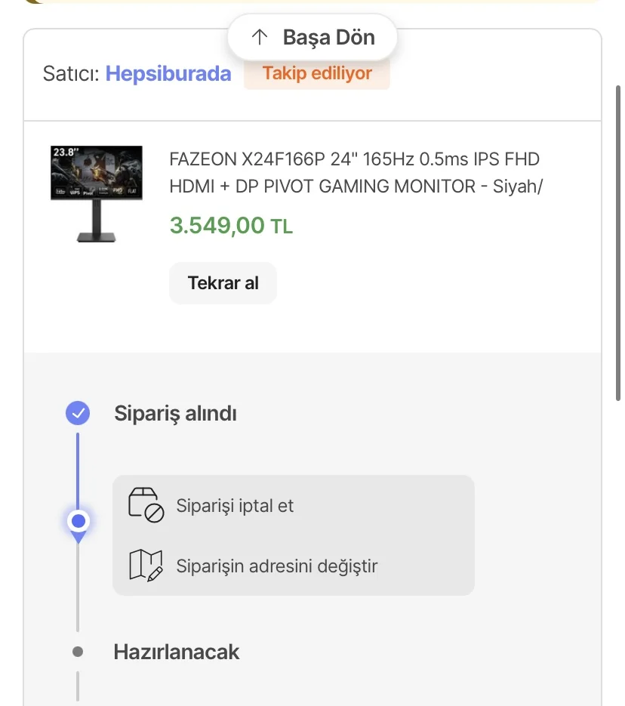Click the Satıcı: label text

[71, 74]
